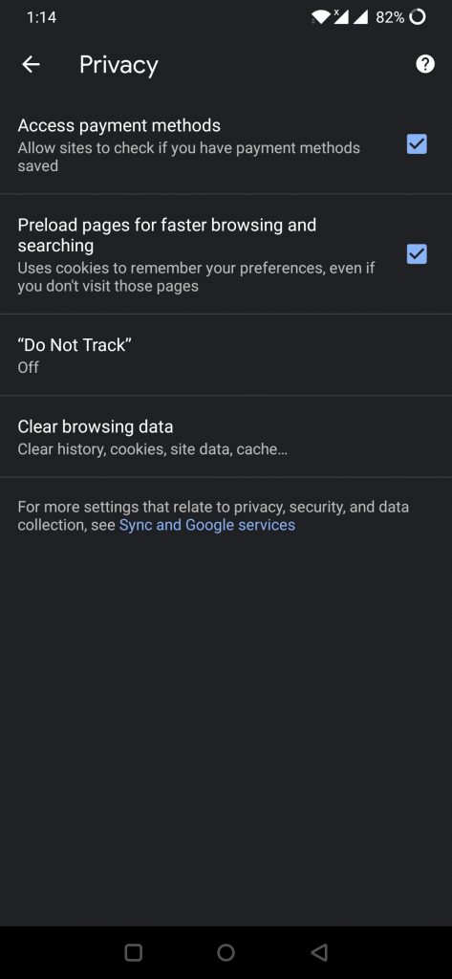Screen dimensions: 452x979
Task: Tap the 1:14 clock in status bar
Action: tap(41, 17)
